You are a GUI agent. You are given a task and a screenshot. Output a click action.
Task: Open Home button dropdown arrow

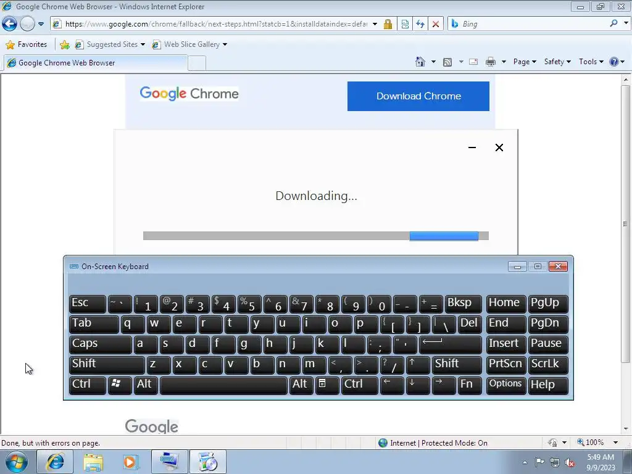(x=433, y=62)
